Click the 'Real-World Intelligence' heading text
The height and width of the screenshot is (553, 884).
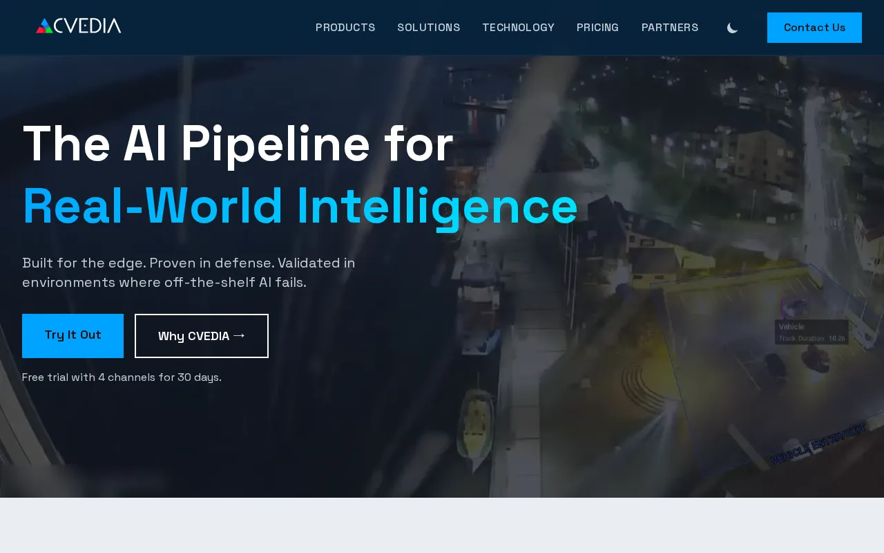click(x=300, y=207)
